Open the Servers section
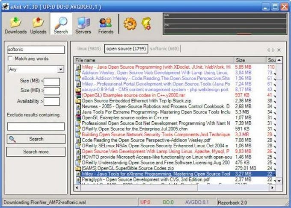This screenshot has width=291, height=208. [83, 25]
